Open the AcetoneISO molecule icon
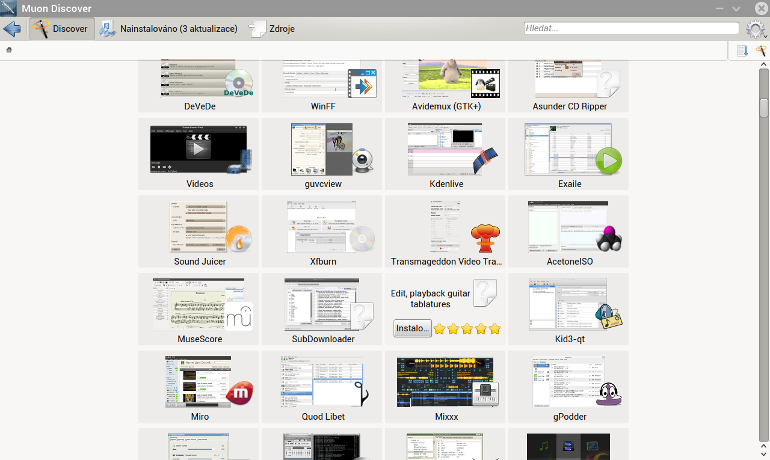 (609, 239)
